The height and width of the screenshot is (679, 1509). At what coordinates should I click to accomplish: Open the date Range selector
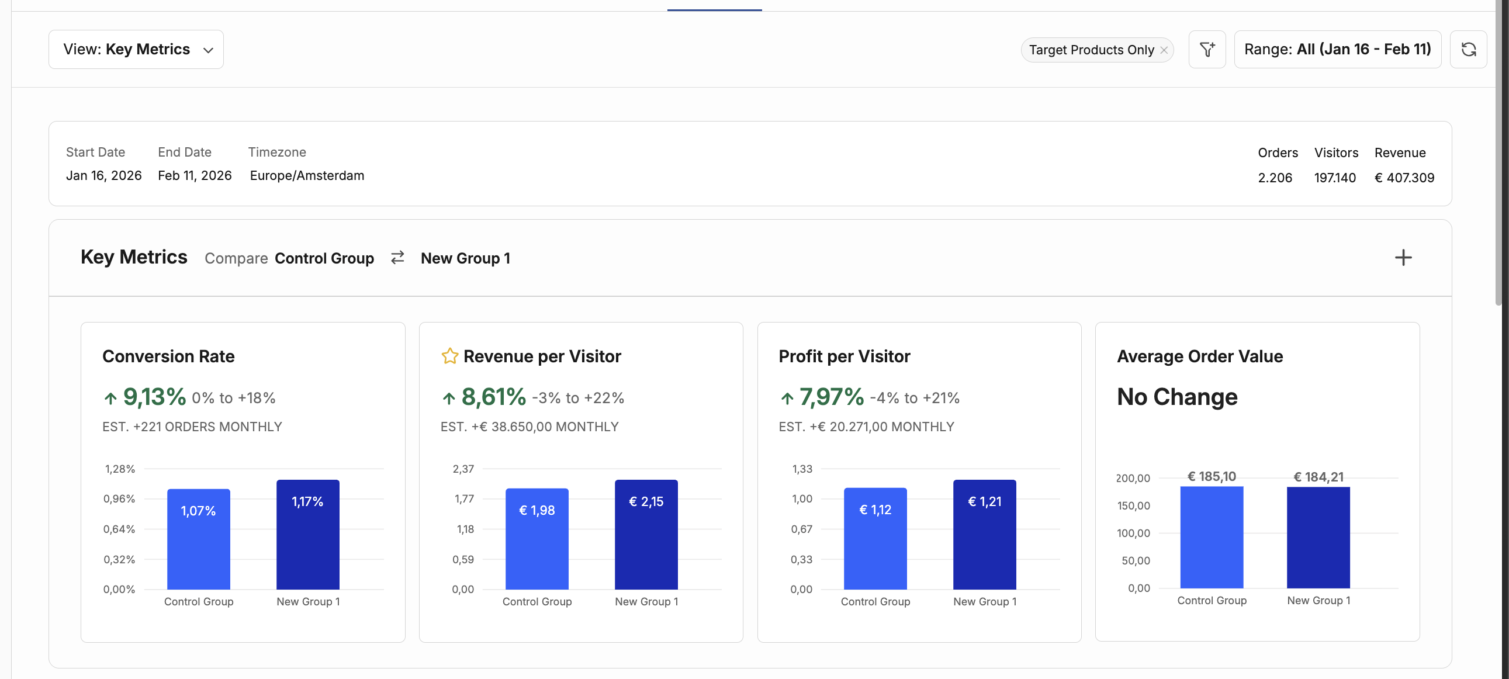click(x=1337, y=49)
